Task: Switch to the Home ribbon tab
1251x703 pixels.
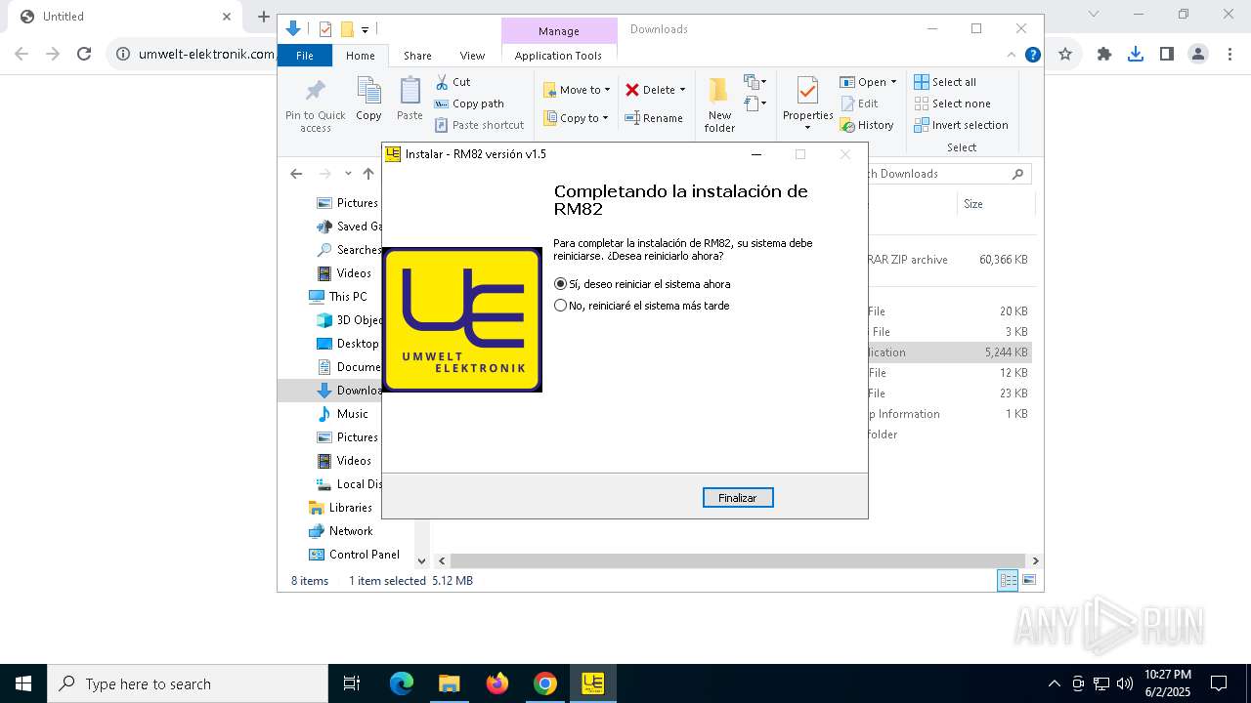Action: point(360,56)
